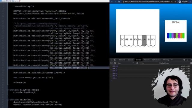Viewport: 192px width, 108px height.
Task: Switch to the Sources tab
Action: 130,60
